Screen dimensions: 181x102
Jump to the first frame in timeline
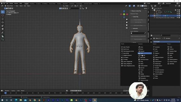[71, 91]
